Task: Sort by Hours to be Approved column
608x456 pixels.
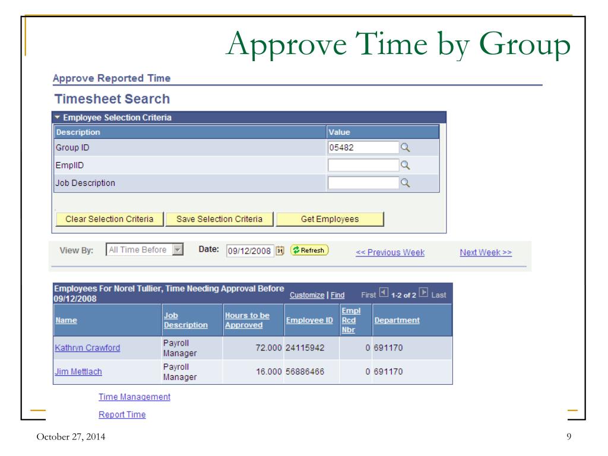Action: click(248, 320)
